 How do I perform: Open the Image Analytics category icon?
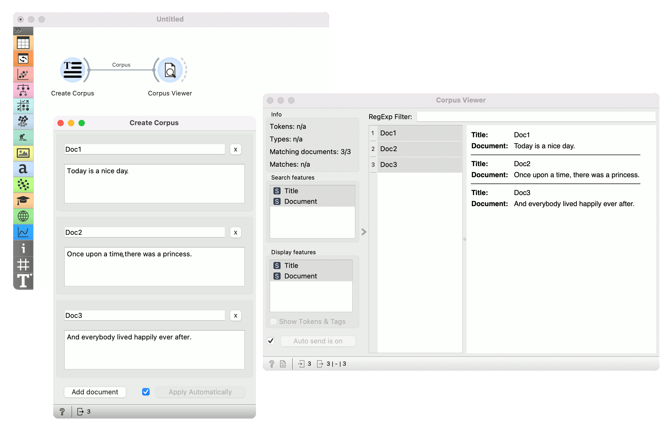point(23,153)
